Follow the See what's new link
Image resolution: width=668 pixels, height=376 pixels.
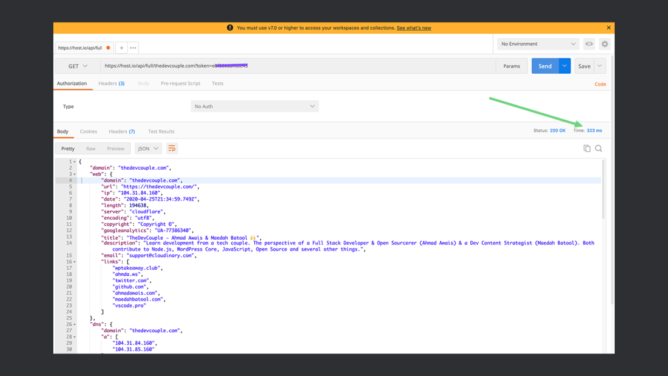coord(414,28)
